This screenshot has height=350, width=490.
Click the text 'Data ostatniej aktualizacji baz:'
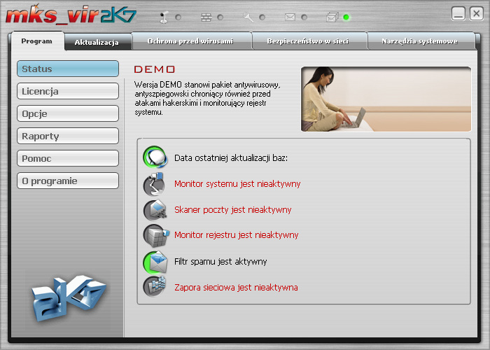(231, 157)
